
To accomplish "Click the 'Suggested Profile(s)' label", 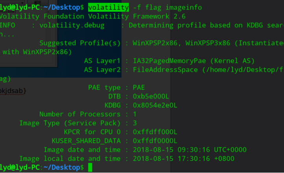I will click(x=80, y=43).
